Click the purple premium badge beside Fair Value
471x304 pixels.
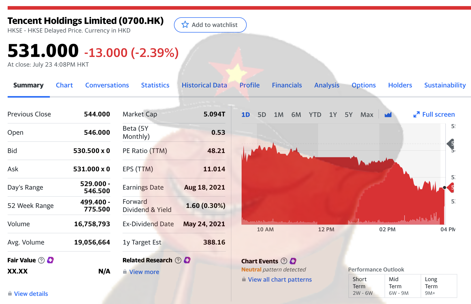pyautogui.click(x=50, y=260)
